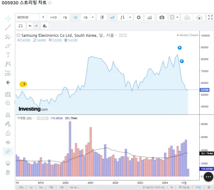Image resolution: width=214 pixels, height=190 pixels.
Task: Toggle 자동 auto scale
Action: coord(198,187)
